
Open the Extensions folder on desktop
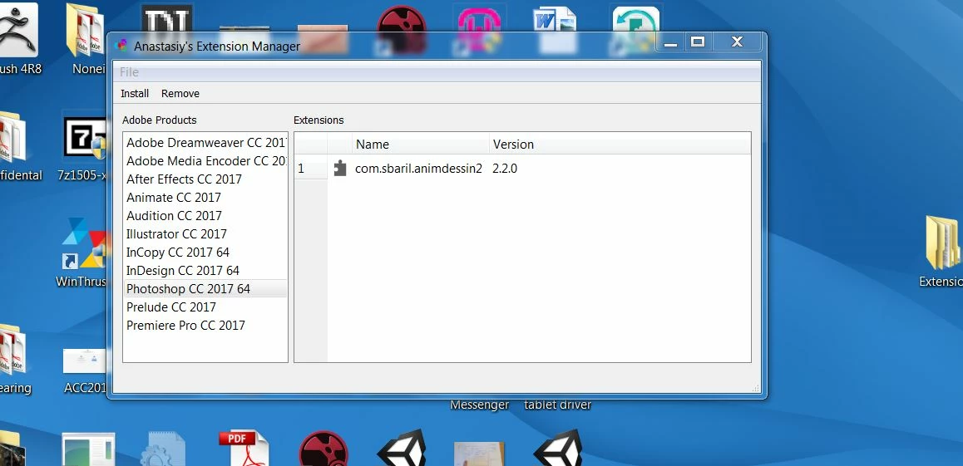(943, 243)
